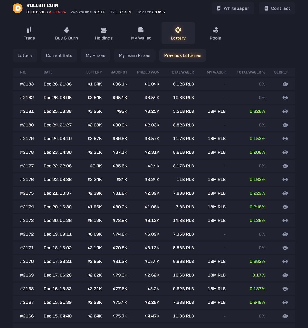Screen dimensions: 308x328
Task: Click the JACKPOT column header
Action: click(x=119, y=72)
